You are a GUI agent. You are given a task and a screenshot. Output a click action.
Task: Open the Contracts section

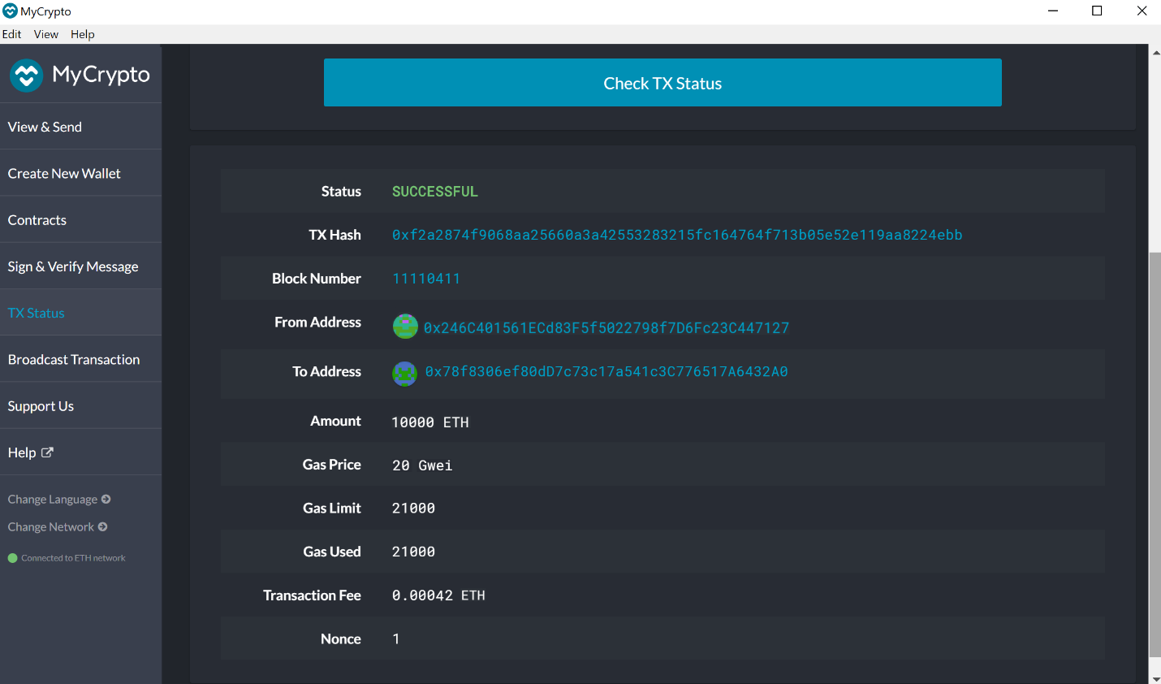[37, 219]
